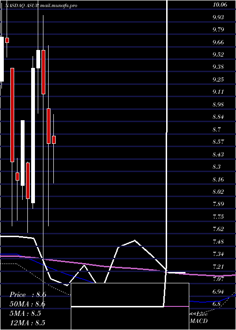Click the NASDAQ ASUR chart title
Viewport: 236px width, 330px height.
pos(41,6)
